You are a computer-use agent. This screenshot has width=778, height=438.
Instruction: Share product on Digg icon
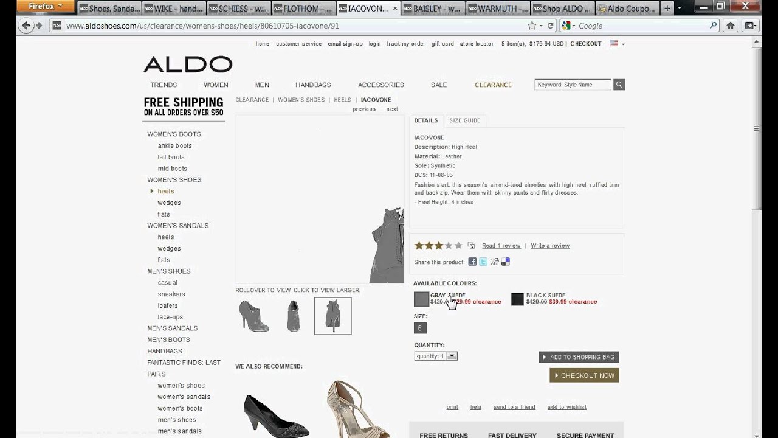495,262
